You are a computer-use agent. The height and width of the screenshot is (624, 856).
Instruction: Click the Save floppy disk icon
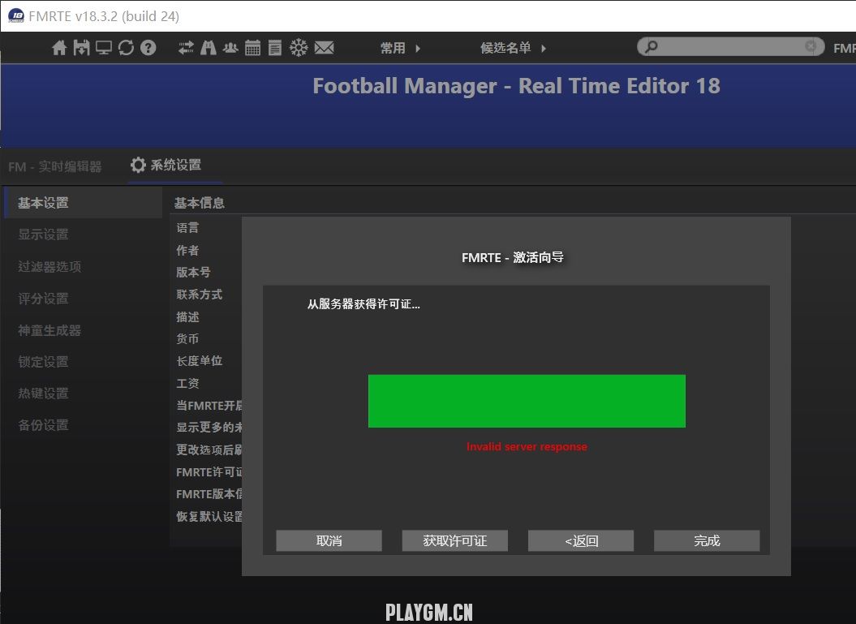81,48
